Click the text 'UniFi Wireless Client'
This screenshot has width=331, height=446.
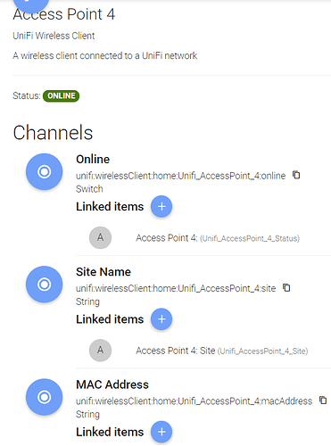point(54,36)
